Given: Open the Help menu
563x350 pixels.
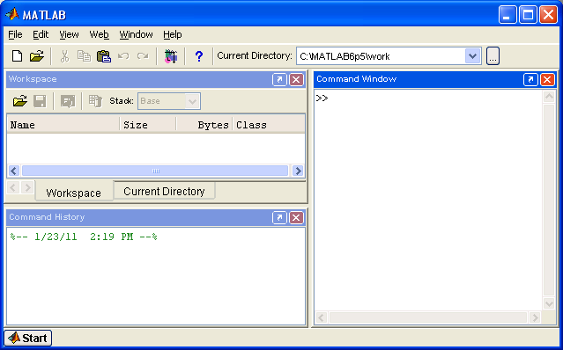Looking at the screenshot, I should (173, 35).
